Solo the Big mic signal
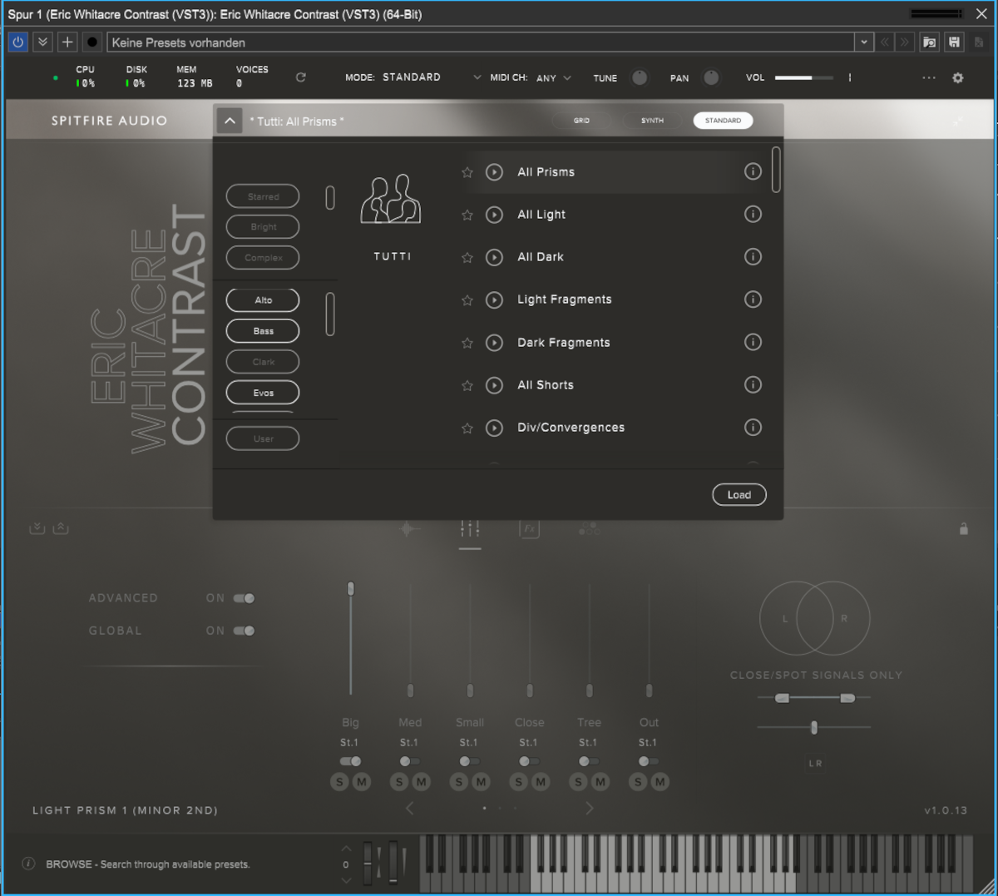998x896 pixels. 339,782
